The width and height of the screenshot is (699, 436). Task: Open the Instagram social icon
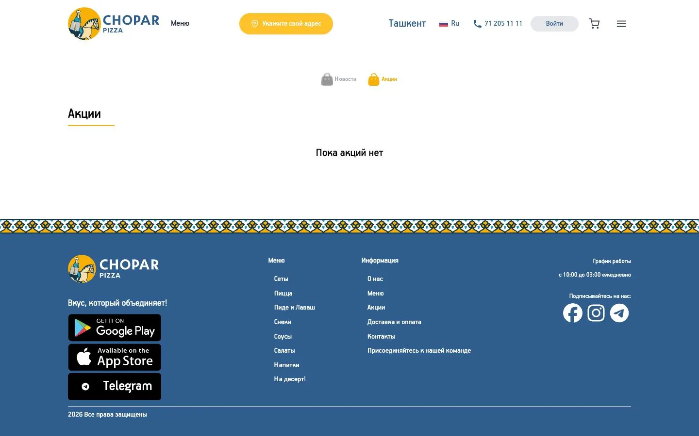click(x=596, y=313)
